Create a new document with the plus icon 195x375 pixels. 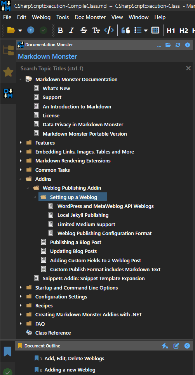coord(31,30)
